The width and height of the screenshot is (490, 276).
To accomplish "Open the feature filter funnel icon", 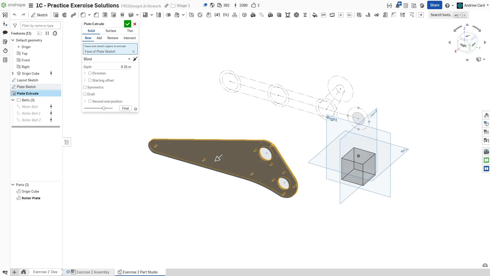I will coord(15,26).
